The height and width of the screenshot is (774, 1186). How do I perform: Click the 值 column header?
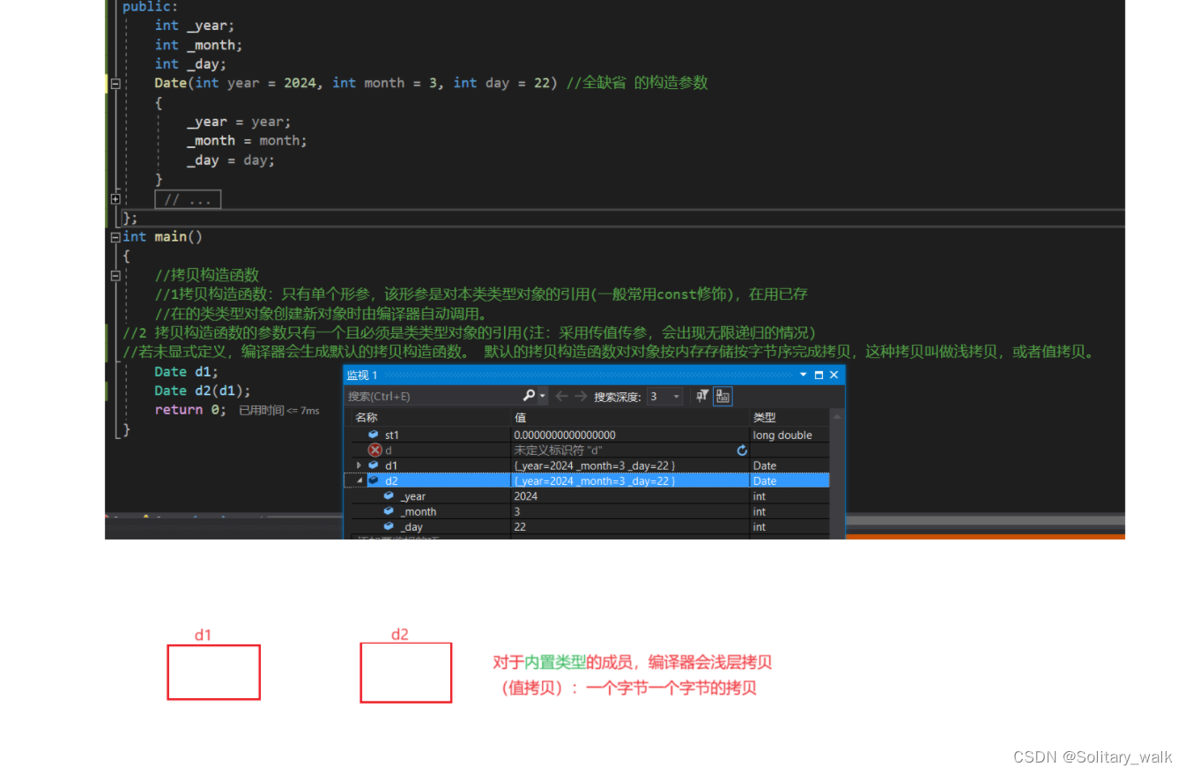pyautogui.click(x=520, y=417)
